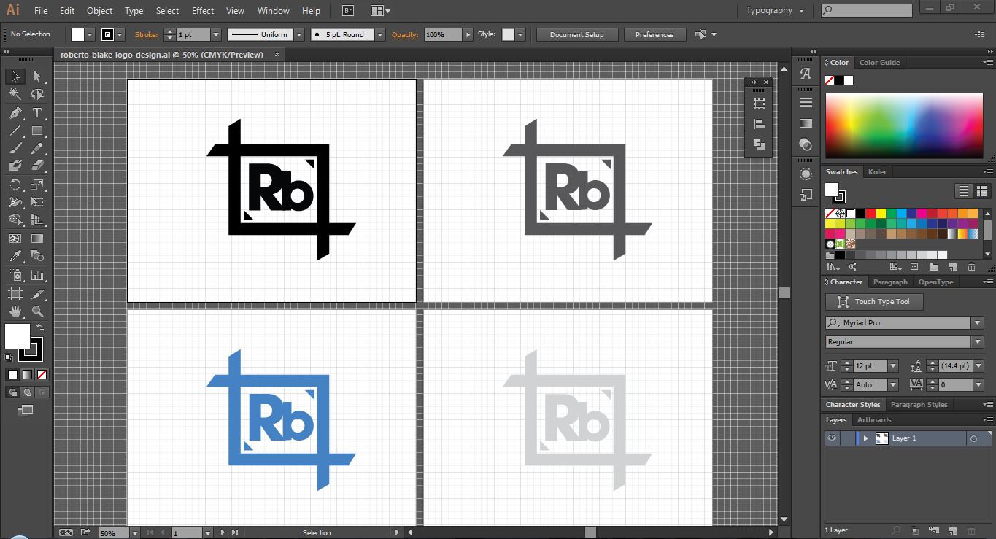Select the Gradient tool

tap(37, 239)
